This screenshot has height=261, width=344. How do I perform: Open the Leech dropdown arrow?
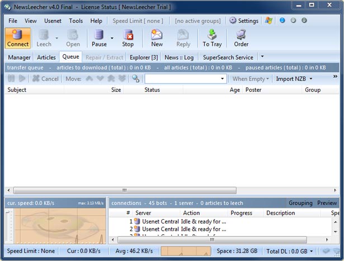[57, 38]
